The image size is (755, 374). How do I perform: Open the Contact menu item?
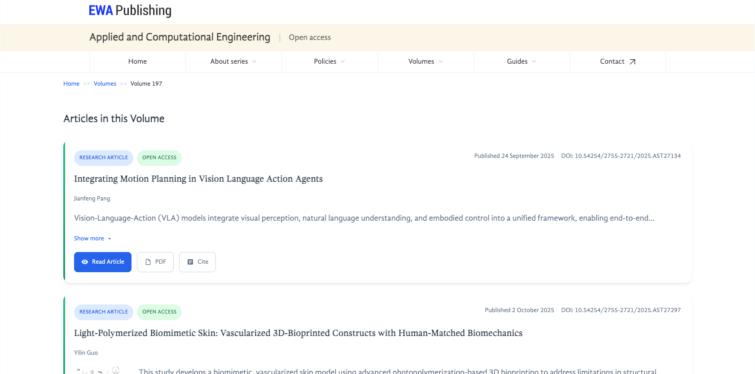tap(618, 61)
